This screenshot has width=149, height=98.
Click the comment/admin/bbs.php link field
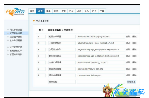coord(101,75)
